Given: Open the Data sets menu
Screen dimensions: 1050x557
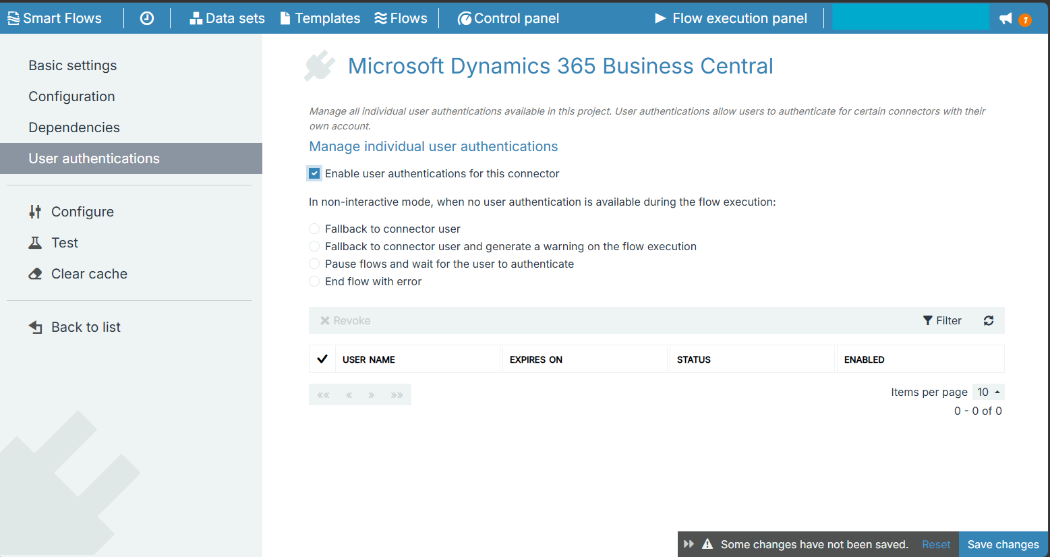Looking at the screenshot, I should click(227, 18).
